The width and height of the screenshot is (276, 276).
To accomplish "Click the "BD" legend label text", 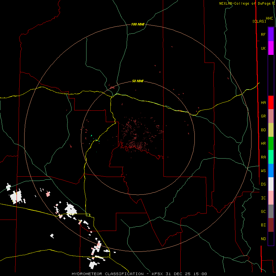I will 263,130.
